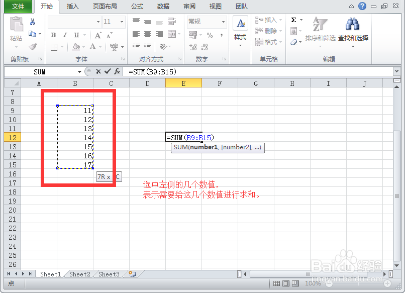Toggle bold formatting with the B icon
Viewport: 405px width, 293px height.
(53, 35)
